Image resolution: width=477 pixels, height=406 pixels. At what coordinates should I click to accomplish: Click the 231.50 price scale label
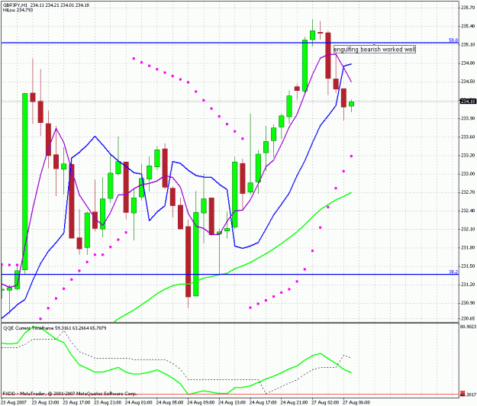pos(468,266)
